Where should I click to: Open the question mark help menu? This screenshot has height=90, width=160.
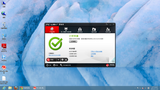[x=107, y=24]
